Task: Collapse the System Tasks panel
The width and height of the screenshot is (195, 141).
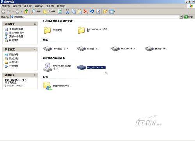Action: (x=35, y=24)
